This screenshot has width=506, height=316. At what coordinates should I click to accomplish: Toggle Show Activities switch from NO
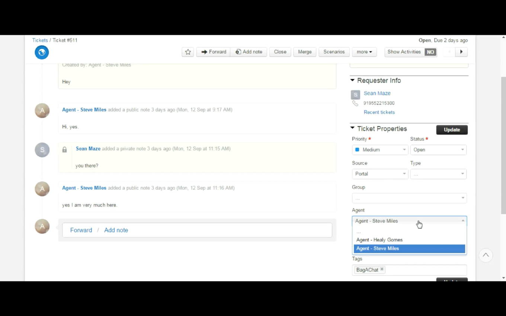point(430,52)
